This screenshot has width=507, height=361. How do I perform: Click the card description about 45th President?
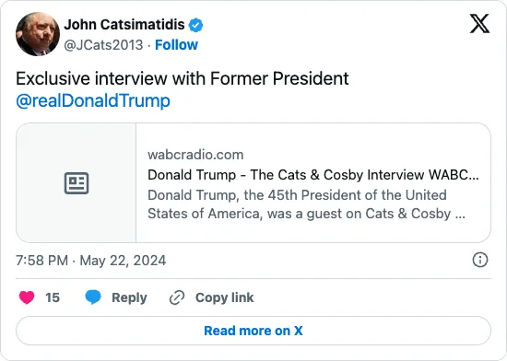[307, 204]
